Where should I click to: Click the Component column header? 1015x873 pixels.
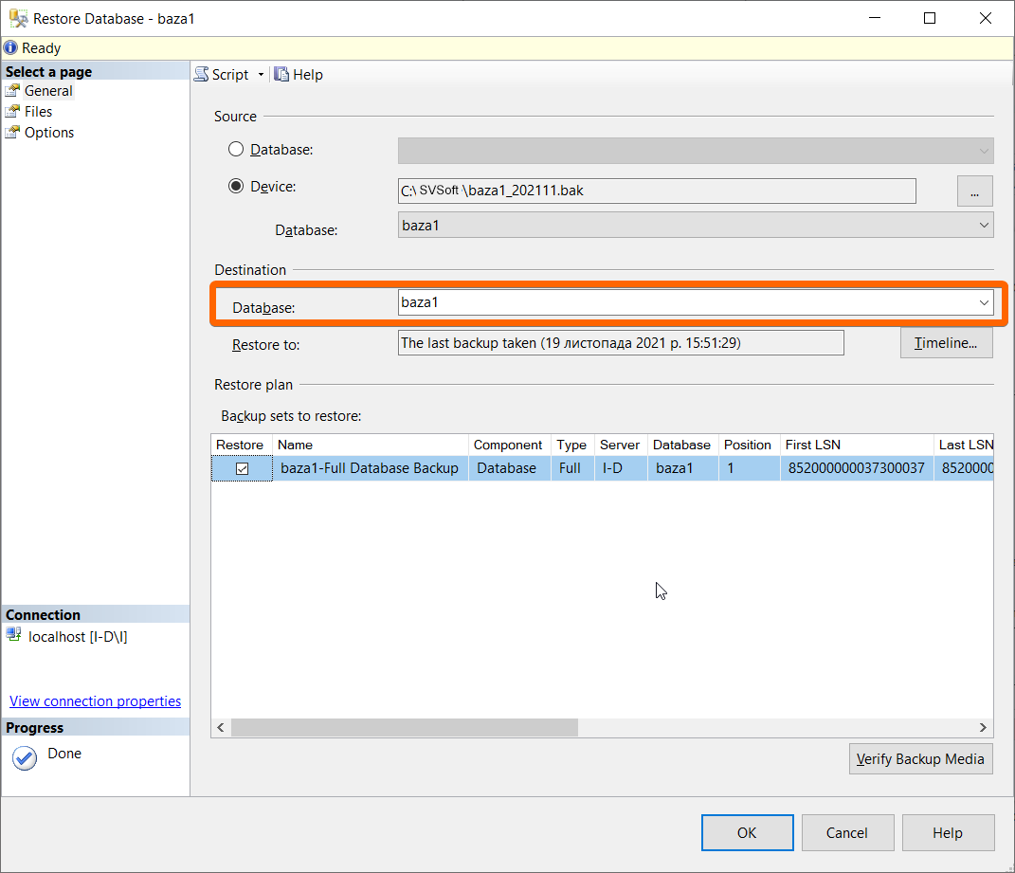tap(509, 445)
